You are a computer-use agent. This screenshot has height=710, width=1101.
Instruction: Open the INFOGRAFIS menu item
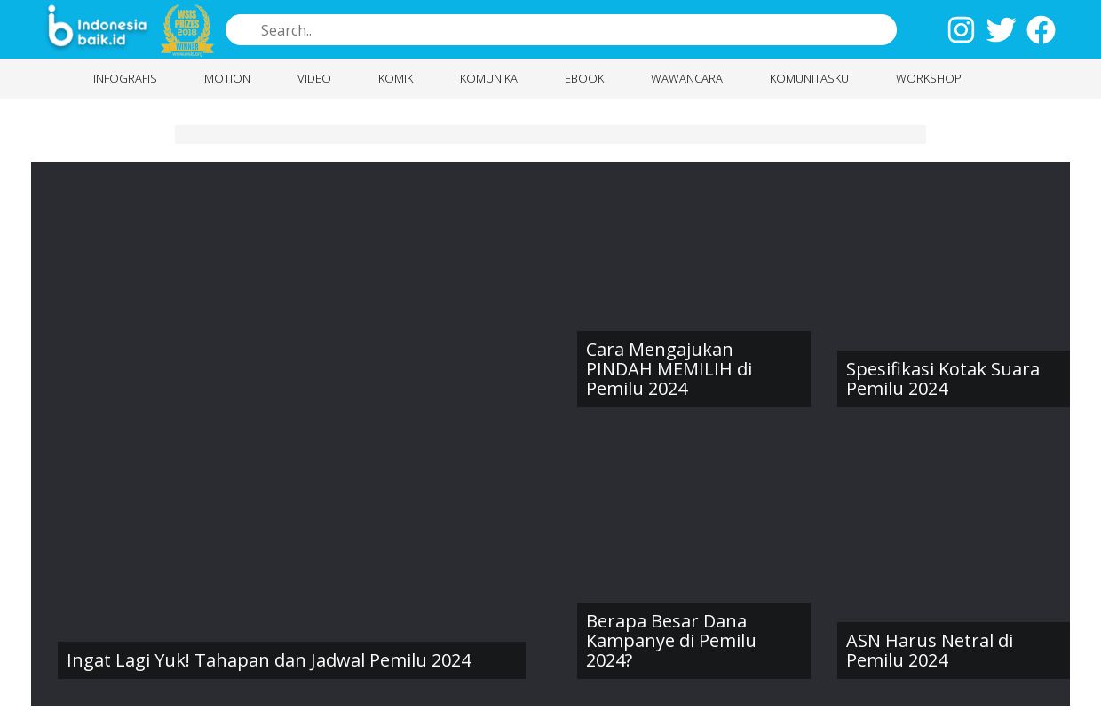[x=124, y=79]
